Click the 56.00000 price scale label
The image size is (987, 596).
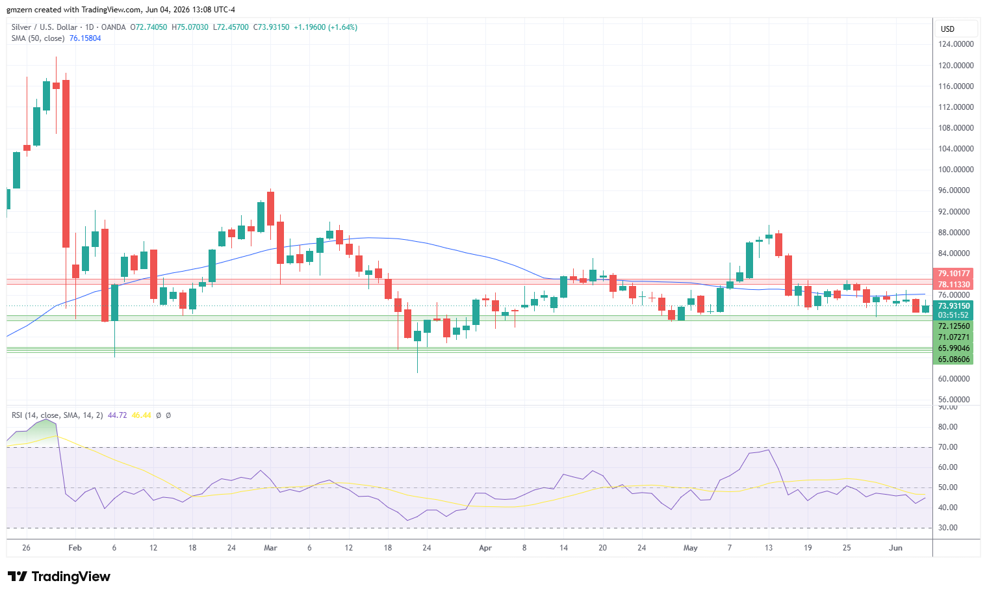[955, 400]
